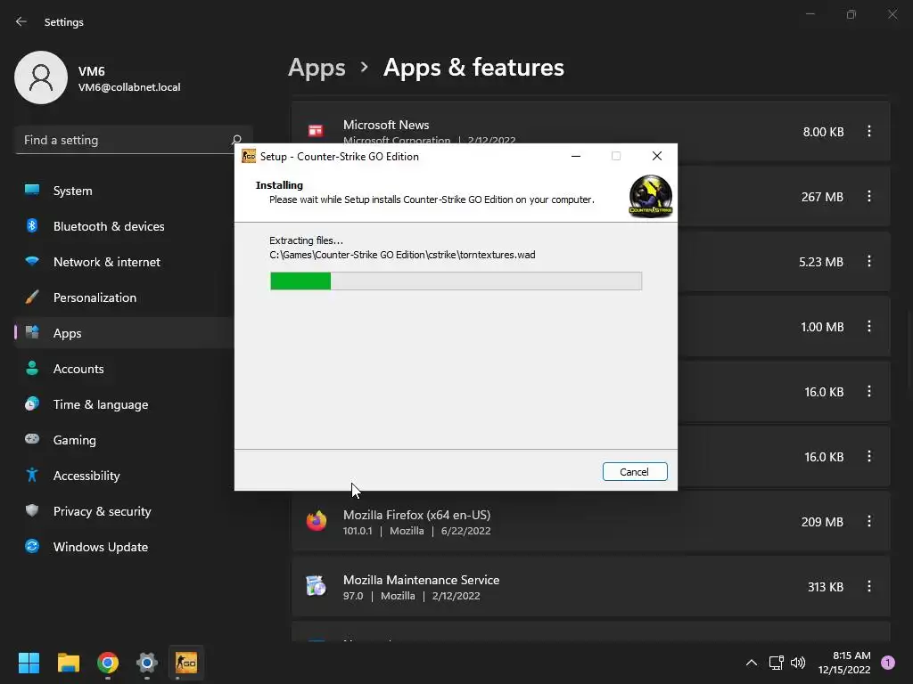Click the Accessibility figure icon
The image size is (913, 684).
coord(32,475)
